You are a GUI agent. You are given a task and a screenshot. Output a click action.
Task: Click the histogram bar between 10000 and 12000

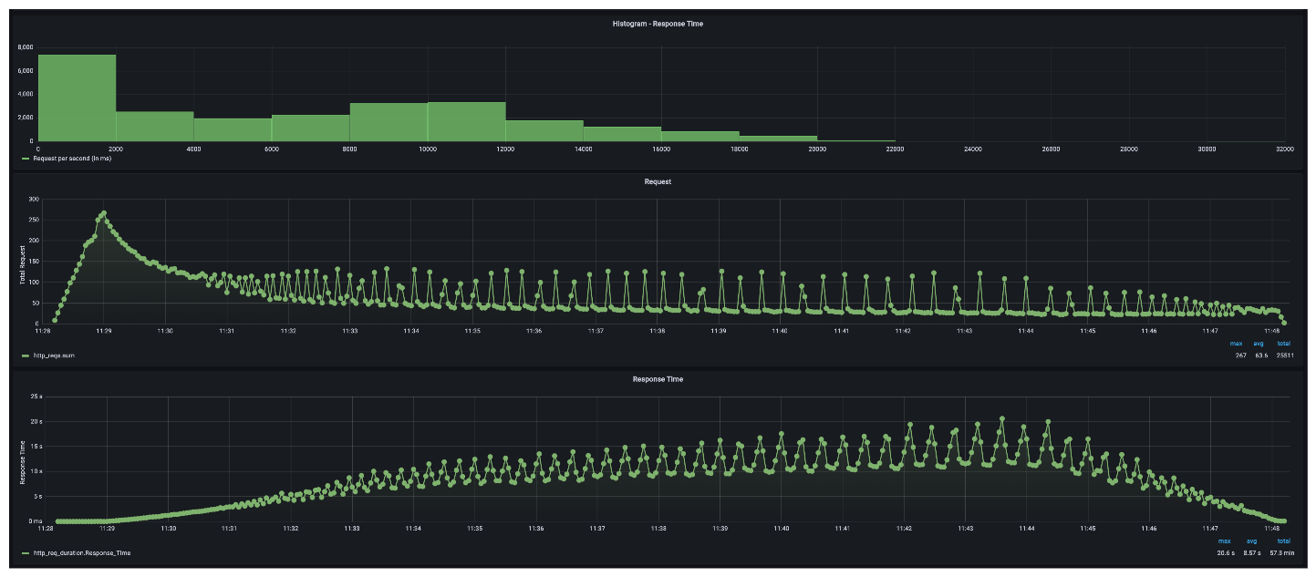tap(466, 121)
